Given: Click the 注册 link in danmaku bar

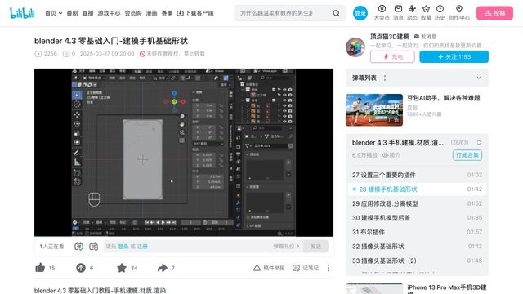Looking at the screenshot, I should 142,247.
